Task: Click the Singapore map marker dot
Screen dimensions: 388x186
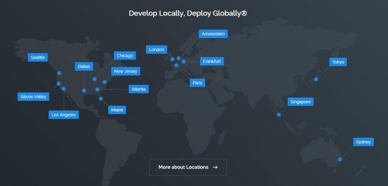Action: [x=279, y=115]
